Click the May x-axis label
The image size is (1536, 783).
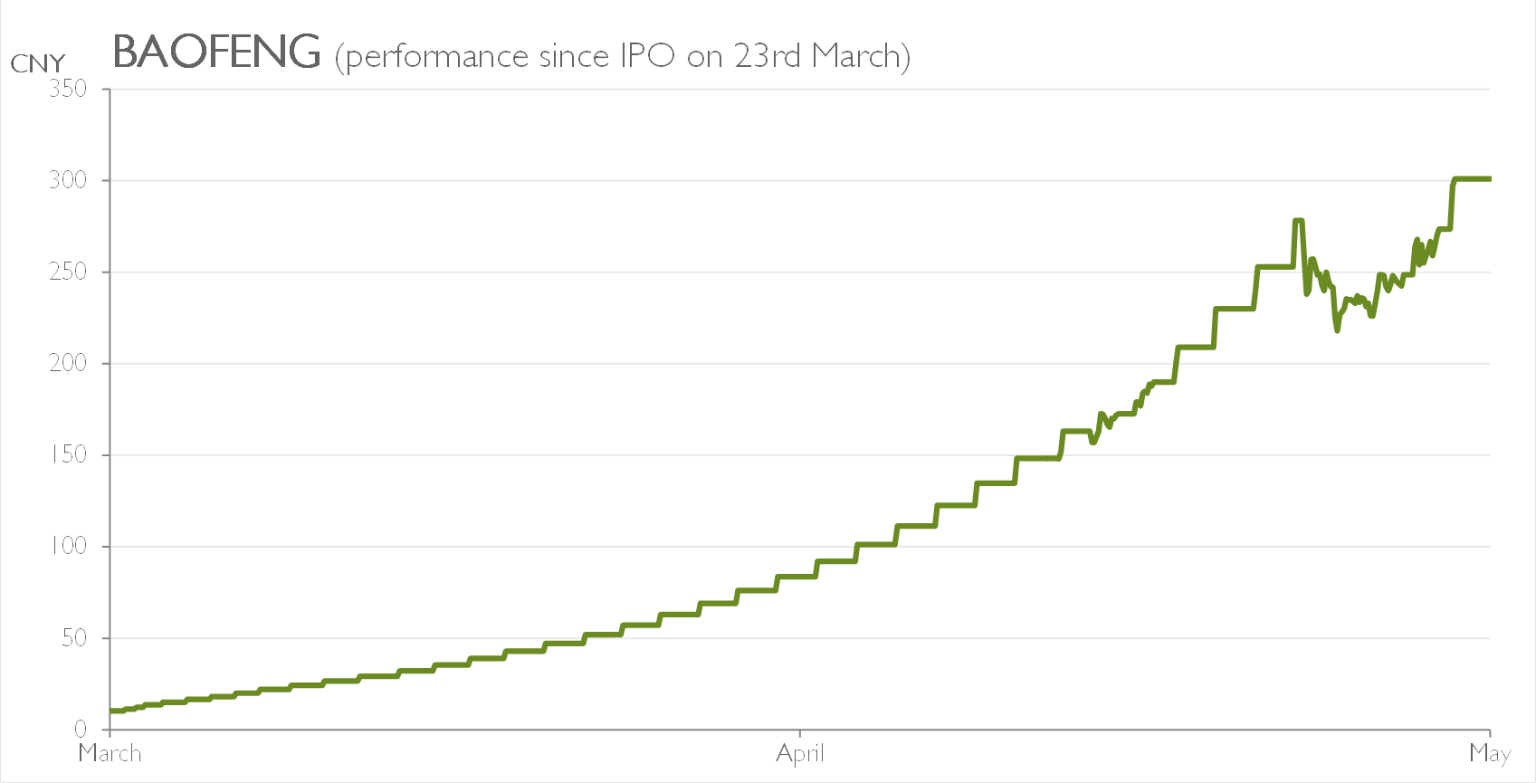click(x=1490, y=753)
